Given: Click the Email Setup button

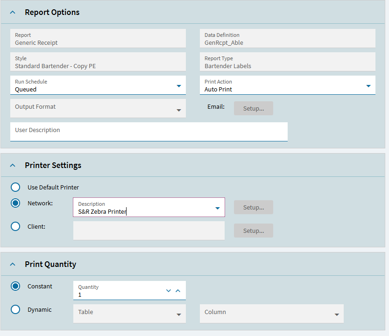Looking at the screenshot, I should point(253,108).
